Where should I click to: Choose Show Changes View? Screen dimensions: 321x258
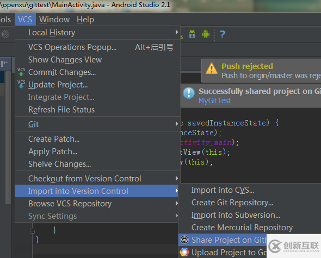coord(97,60)
